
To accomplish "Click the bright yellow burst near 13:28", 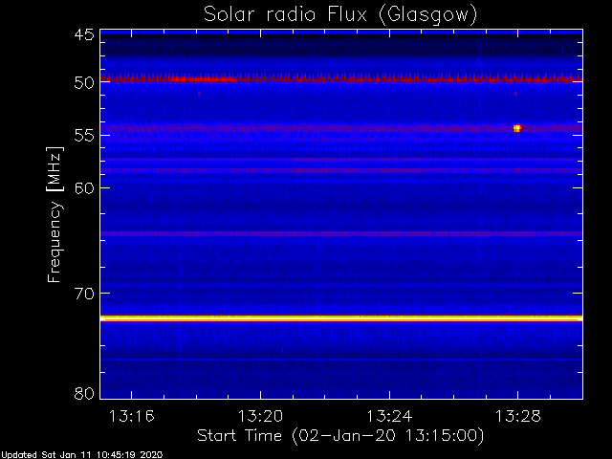I will coord(517,128).
